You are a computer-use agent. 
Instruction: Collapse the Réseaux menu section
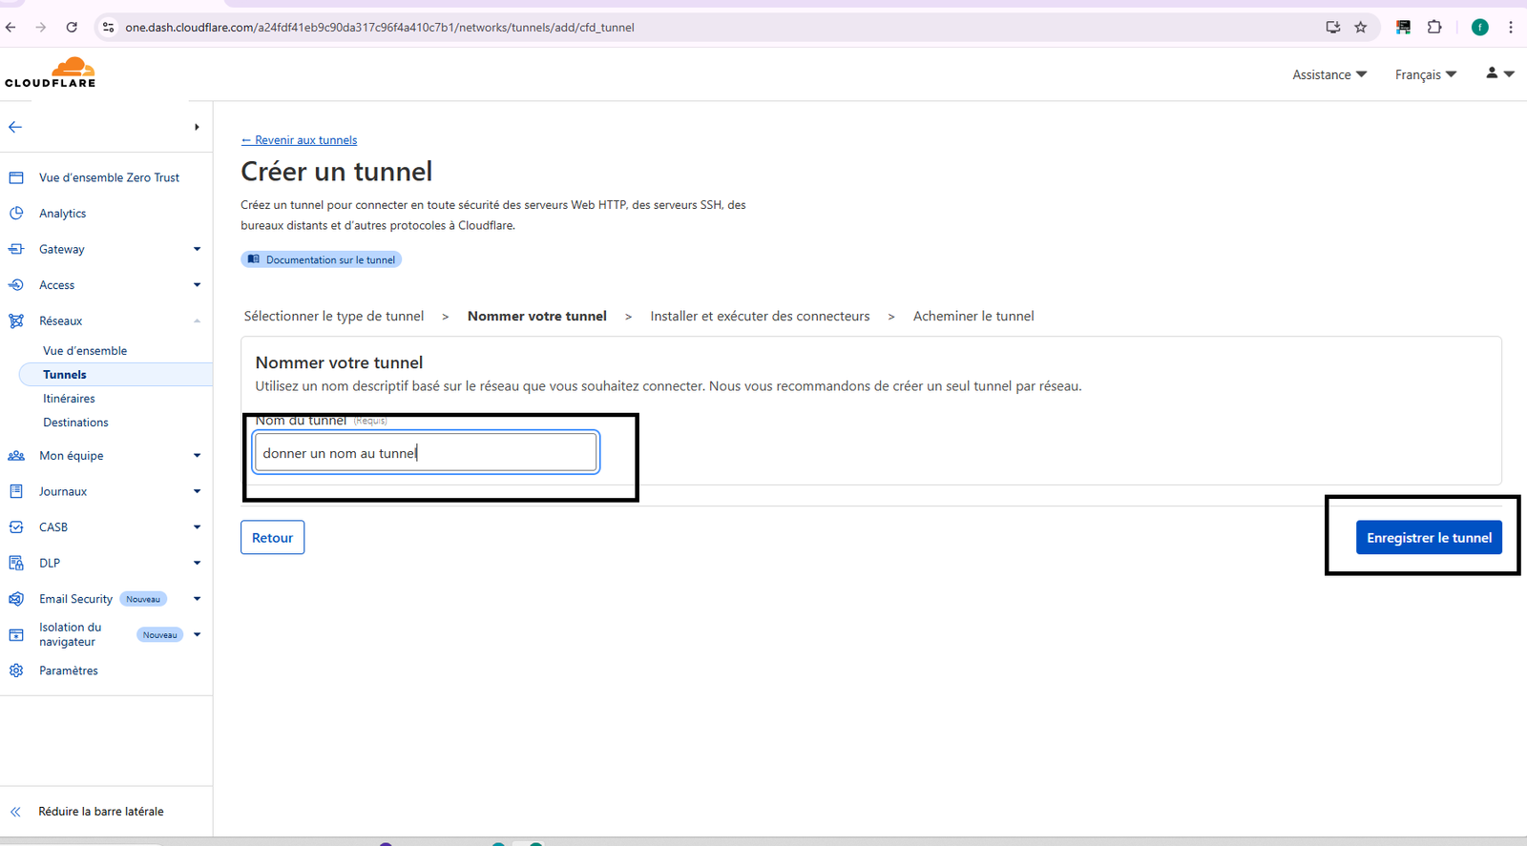197,321
